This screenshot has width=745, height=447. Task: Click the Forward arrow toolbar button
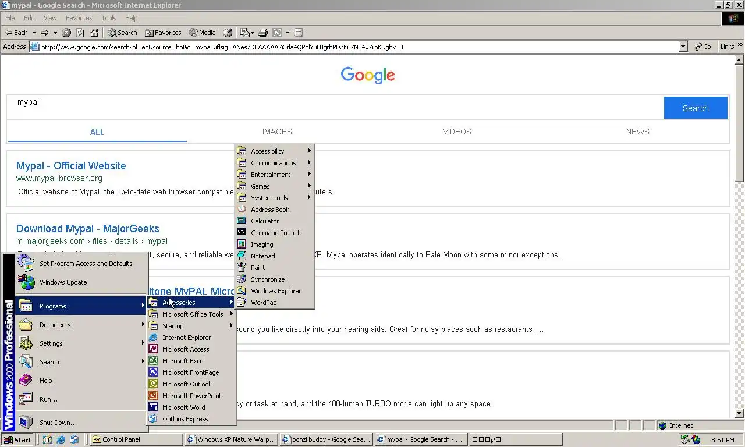click(44, 33)
